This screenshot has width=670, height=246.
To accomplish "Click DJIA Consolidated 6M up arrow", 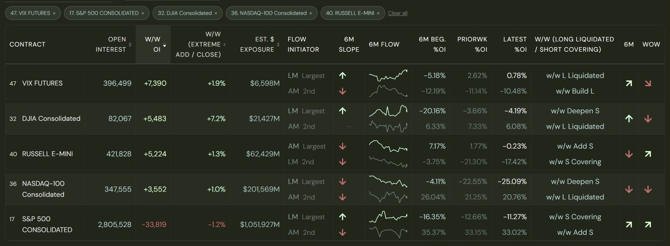I will click(629, 118).
